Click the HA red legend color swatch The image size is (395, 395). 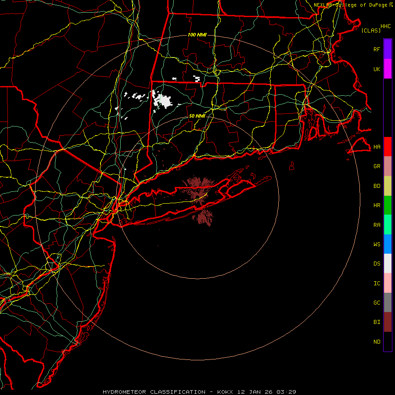[x=388, y=147]
